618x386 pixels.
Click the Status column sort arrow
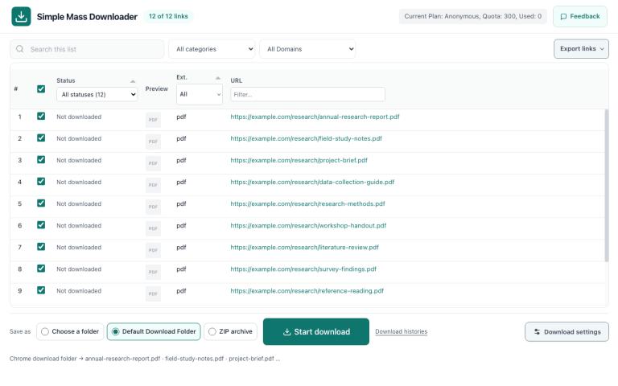133,81
